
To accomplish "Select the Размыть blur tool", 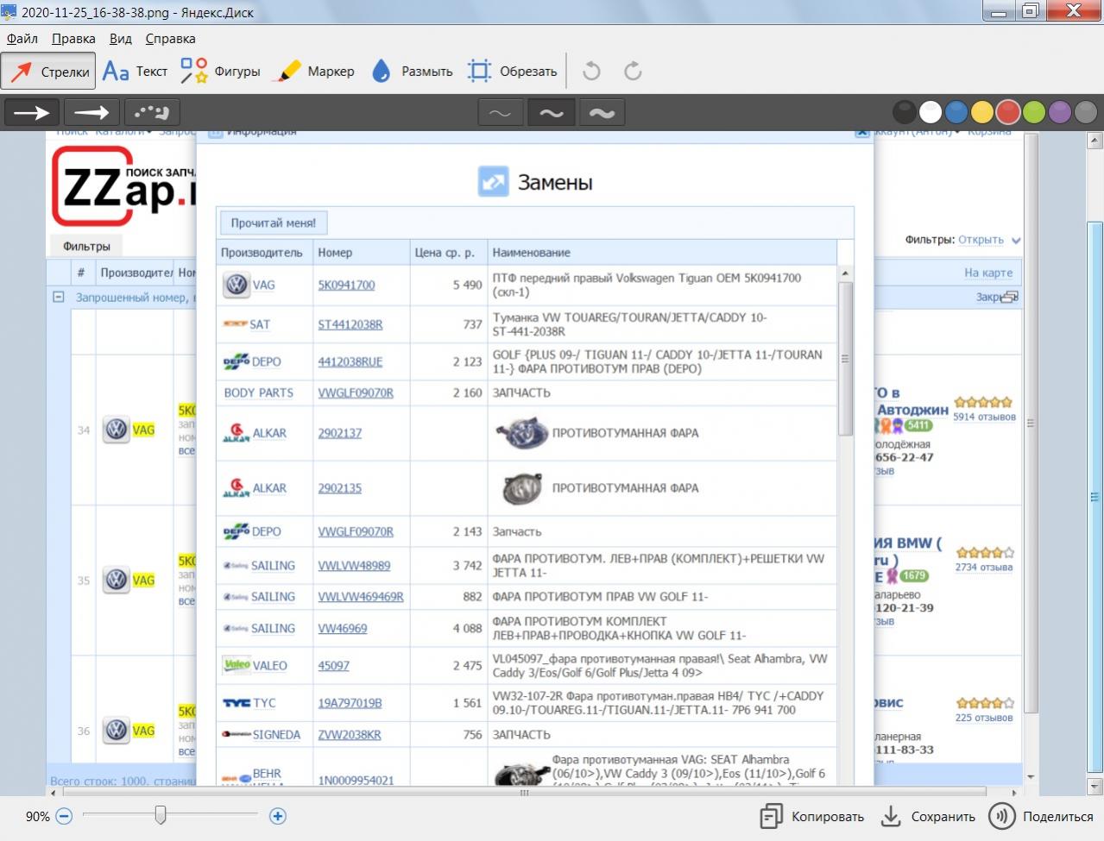I will coord(412,72).
